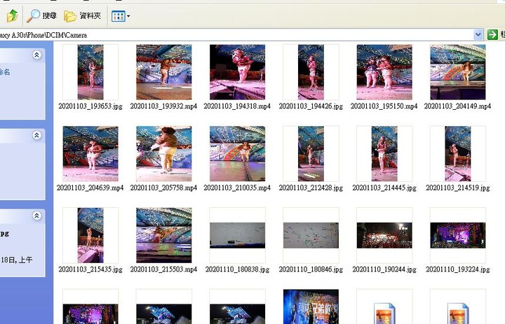Open the address bar dropdown arrow

tap(478, 34)
